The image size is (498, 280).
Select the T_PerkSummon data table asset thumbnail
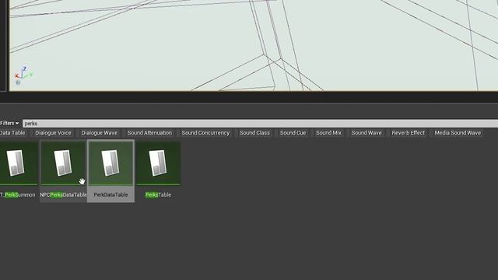click(18, 163)
